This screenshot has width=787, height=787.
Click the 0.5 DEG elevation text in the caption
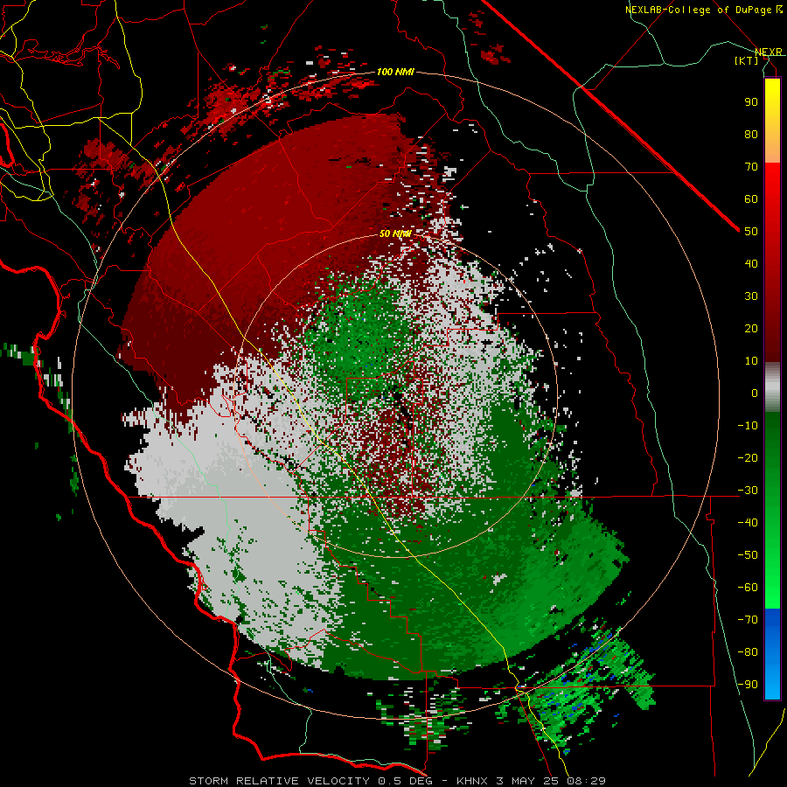click(x=406, y=781)
